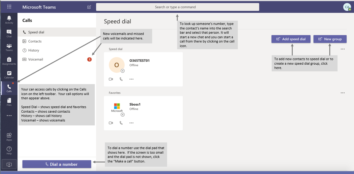The image size is (354, 174).
Task: Open Speed dial group more options
Action: pyautogui.click(x=343, y=49)
